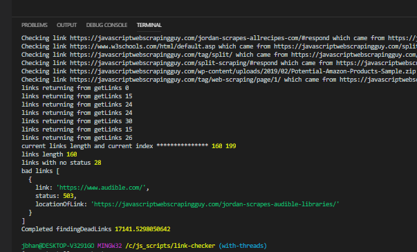
Task: Click the MINGW32 text in the prompt
Action: tap(109, 246)
